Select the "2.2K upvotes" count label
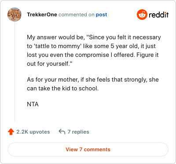The height and width of the screenshot is (164, 176). [x=33, y=132]
